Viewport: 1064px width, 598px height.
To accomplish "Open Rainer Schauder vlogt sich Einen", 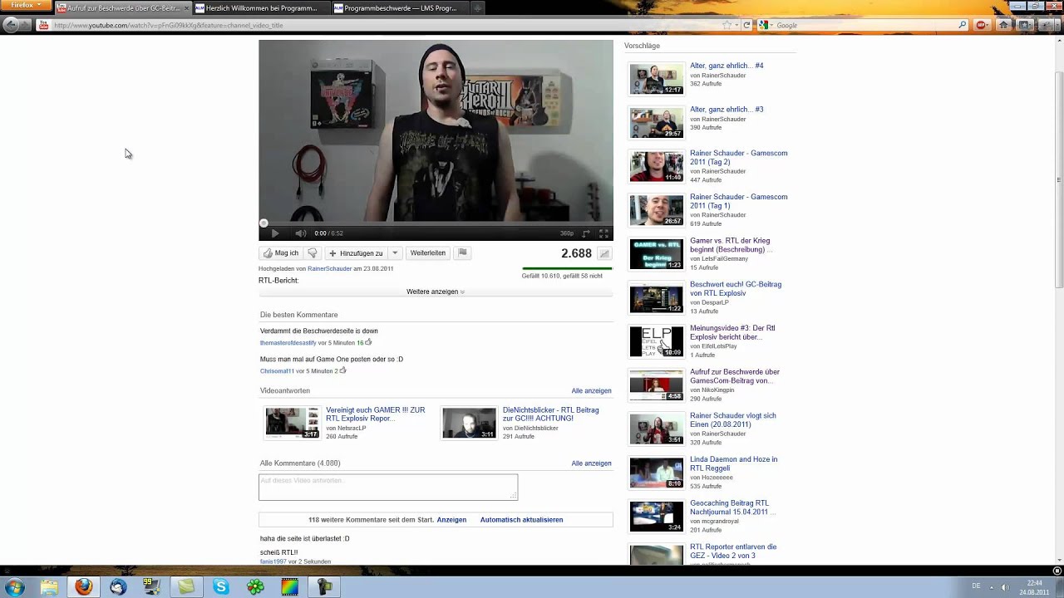I will [732, 420].
